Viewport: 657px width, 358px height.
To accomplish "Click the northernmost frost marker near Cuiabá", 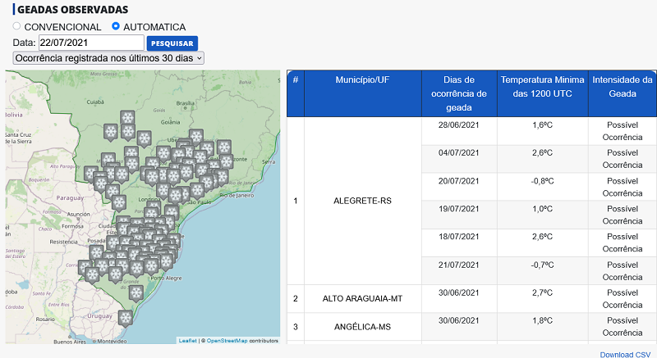I will (127, 117).
